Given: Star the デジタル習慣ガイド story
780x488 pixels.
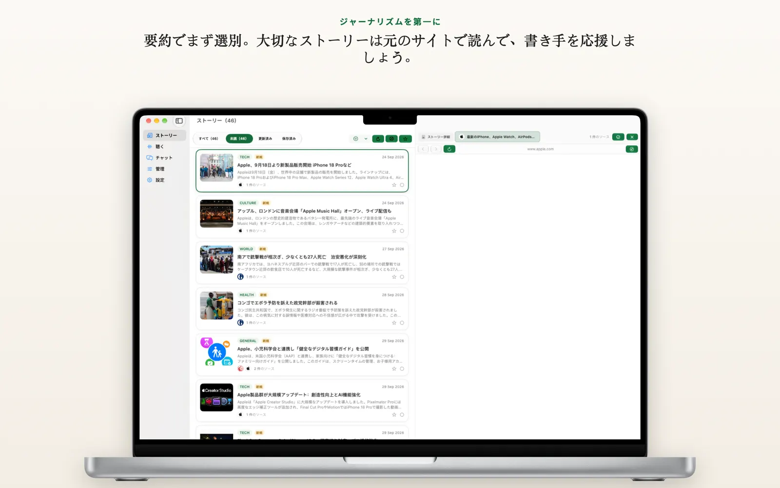Looking at the screenshot, I should coord(394,368).
